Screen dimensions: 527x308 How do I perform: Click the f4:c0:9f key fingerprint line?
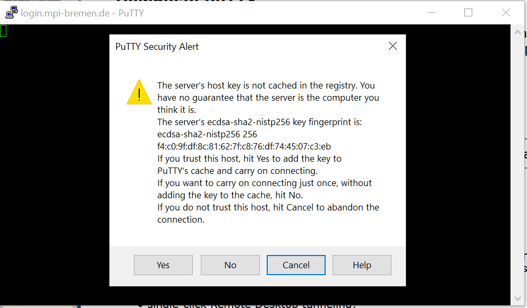pos(244,146)
